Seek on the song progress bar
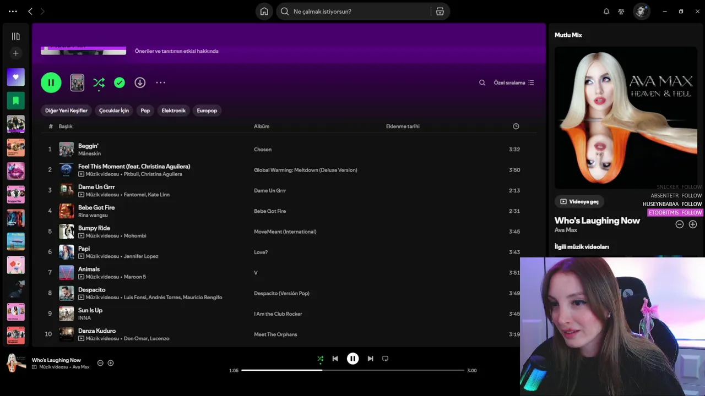Screen dimensions: 705x396 point(352,370)
